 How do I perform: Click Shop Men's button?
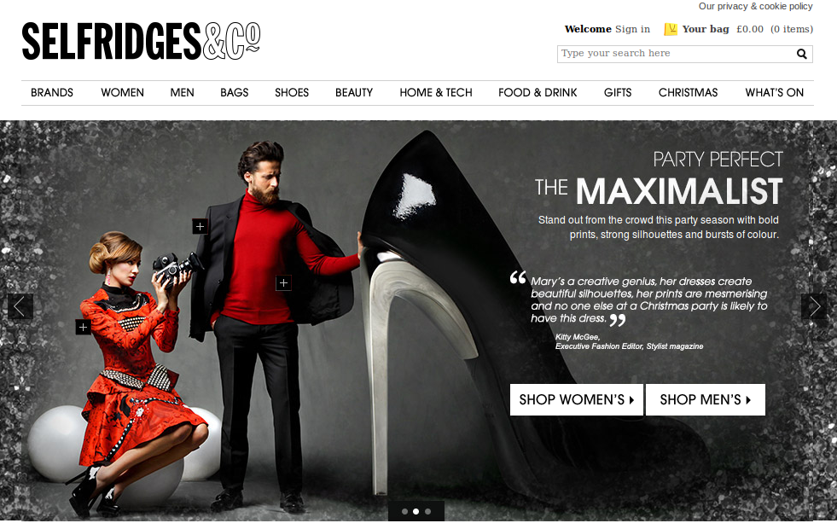pyautogui.click(x=705, y=400)
